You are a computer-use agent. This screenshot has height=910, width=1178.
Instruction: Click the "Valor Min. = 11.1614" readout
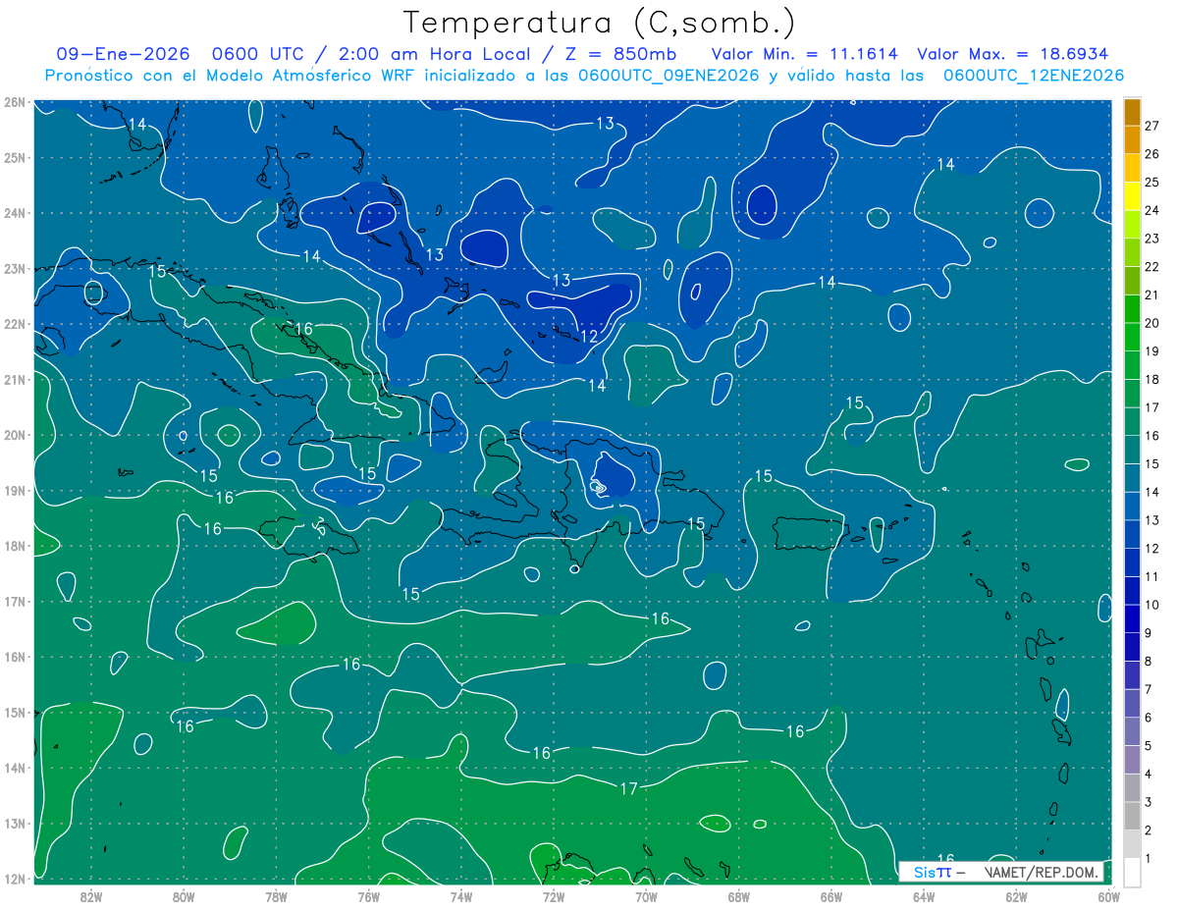(803, 54)
